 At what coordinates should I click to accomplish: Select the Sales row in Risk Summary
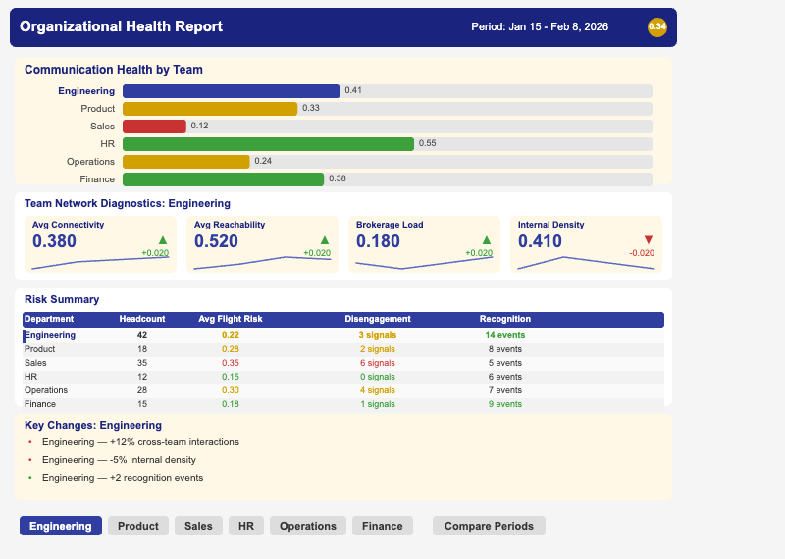pyautogui.click(x=342, y=363)
